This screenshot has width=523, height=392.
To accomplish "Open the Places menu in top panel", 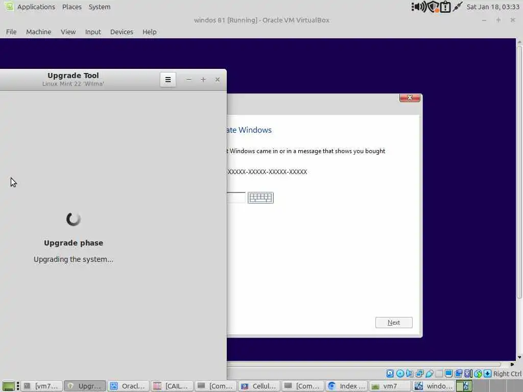I will [x=72, y=7].
